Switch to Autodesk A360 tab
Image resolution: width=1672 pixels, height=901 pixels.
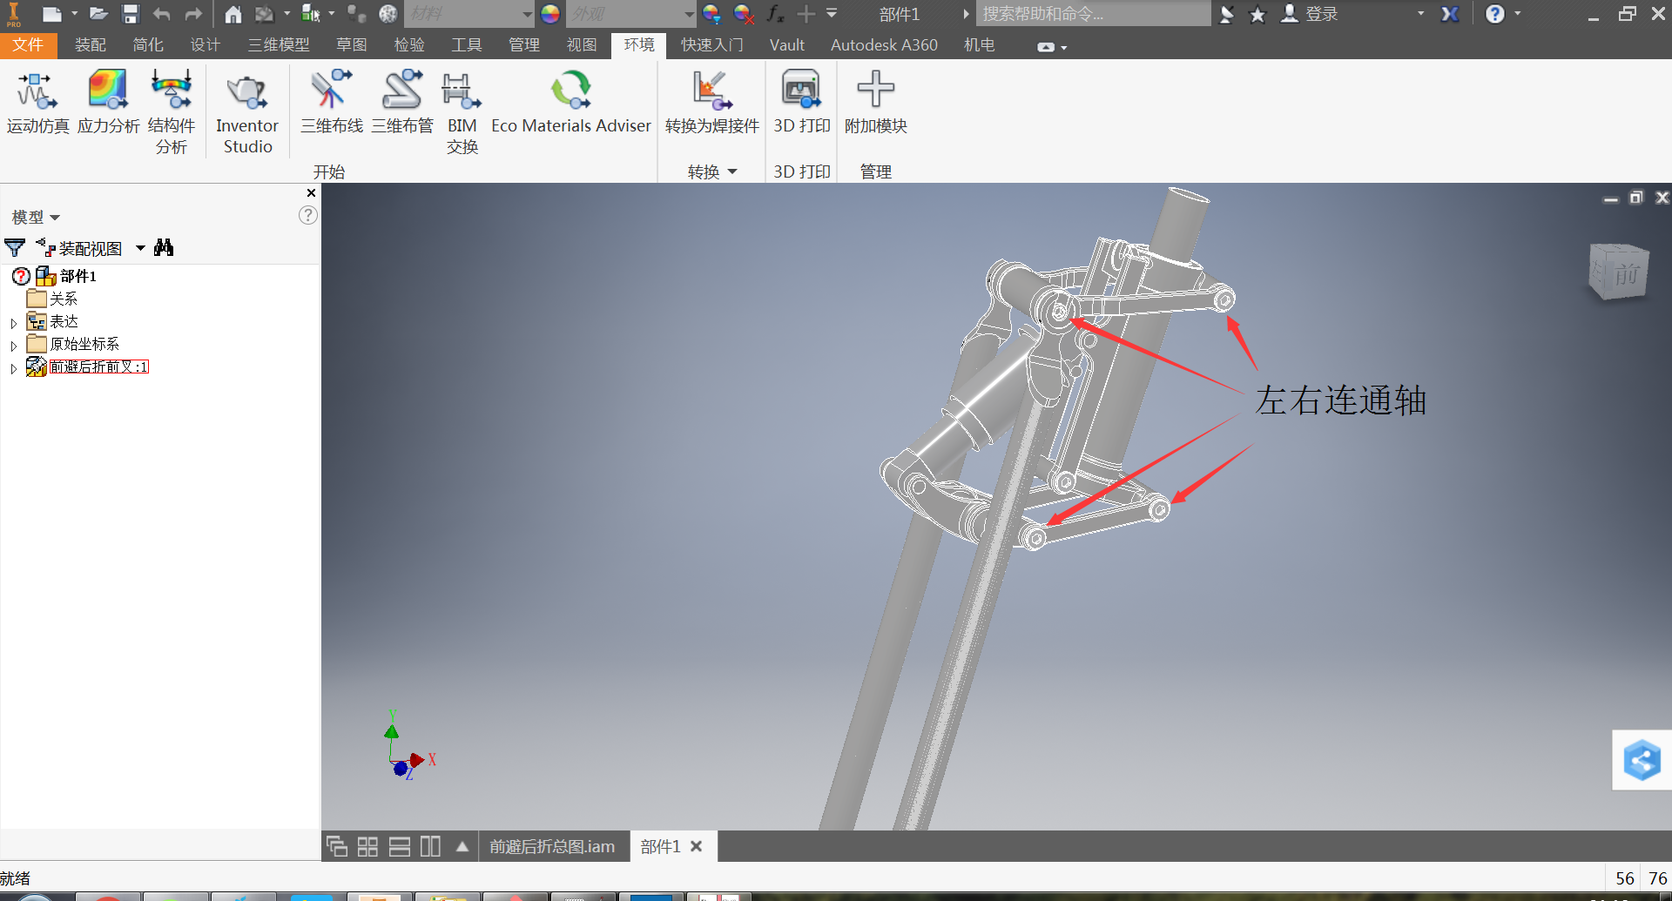pyautogui.click(x=884, y=45)
